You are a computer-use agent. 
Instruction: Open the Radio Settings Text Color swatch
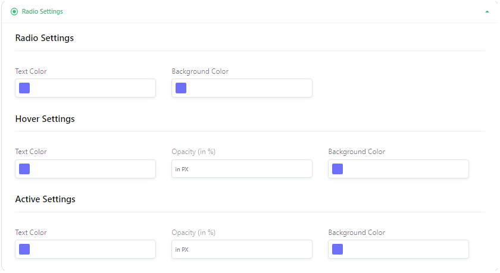click(x=24, y=88)
